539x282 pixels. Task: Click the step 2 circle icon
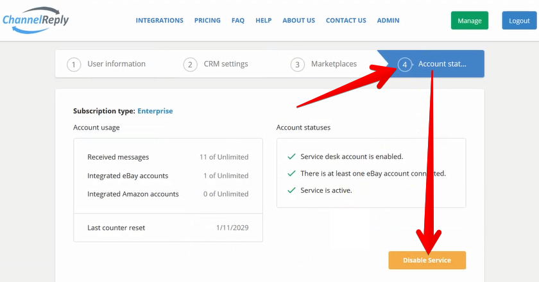(x=190, y=65)
